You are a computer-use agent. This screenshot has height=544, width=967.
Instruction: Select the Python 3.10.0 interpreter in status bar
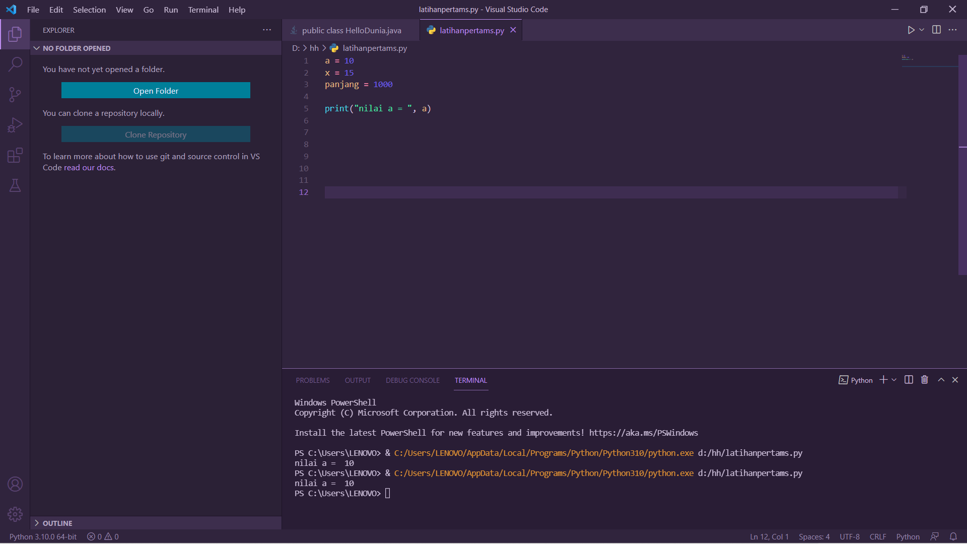pyautogui.click(x=42, y=536)
